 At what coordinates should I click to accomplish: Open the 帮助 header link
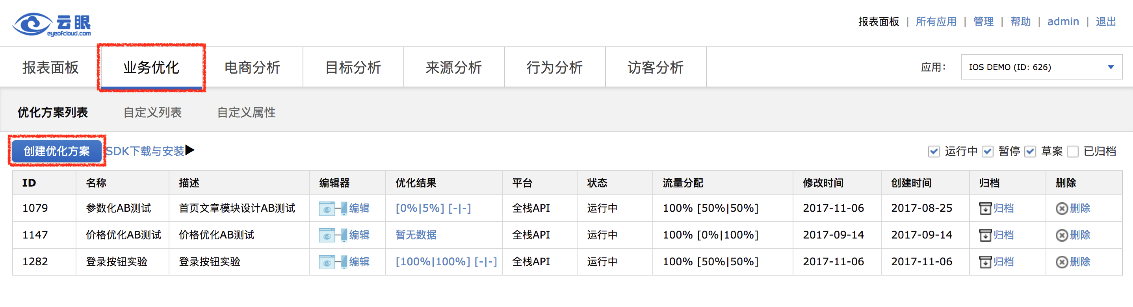point(1020,22)
